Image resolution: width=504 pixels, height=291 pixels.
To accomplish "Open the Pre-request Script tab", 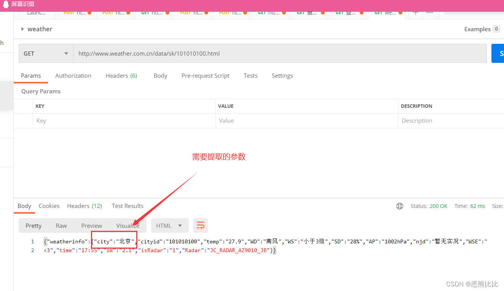I will click(206, 75).
